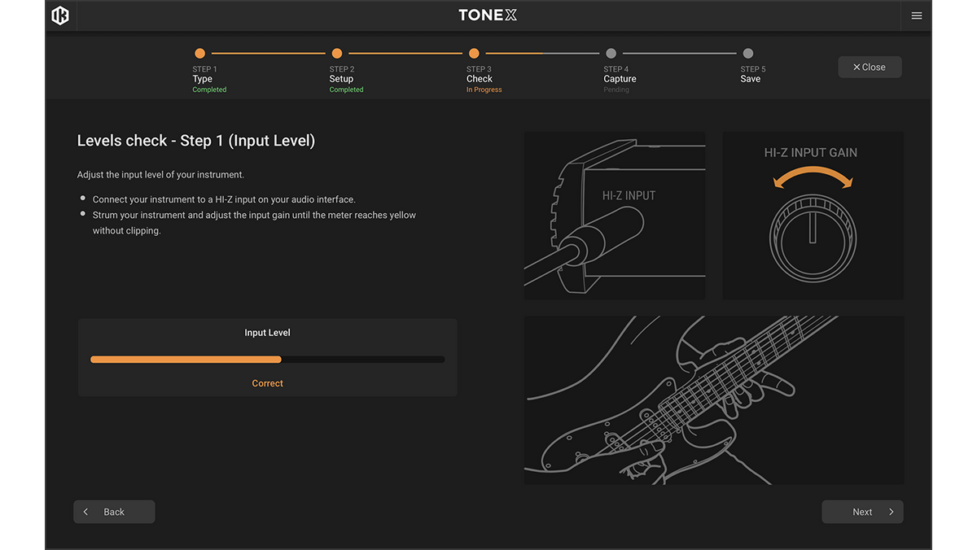Screen dimensions: 977x550
Task: Click the IK Multimedia logo icon
Action: coord(60,15)
